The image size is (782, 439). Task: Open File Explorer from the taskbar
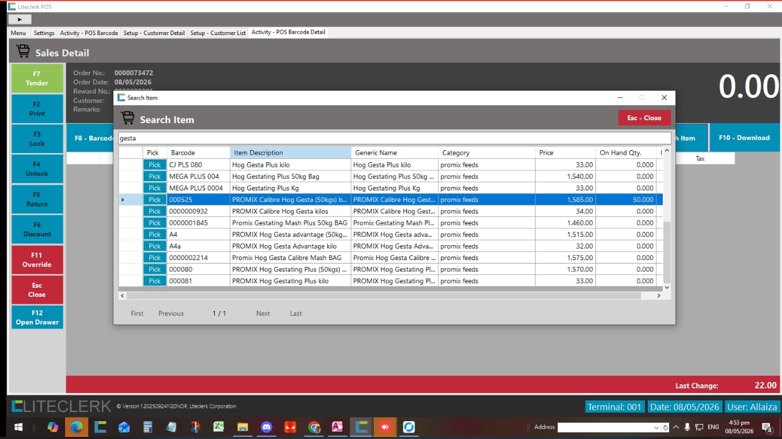pos(242,427)
